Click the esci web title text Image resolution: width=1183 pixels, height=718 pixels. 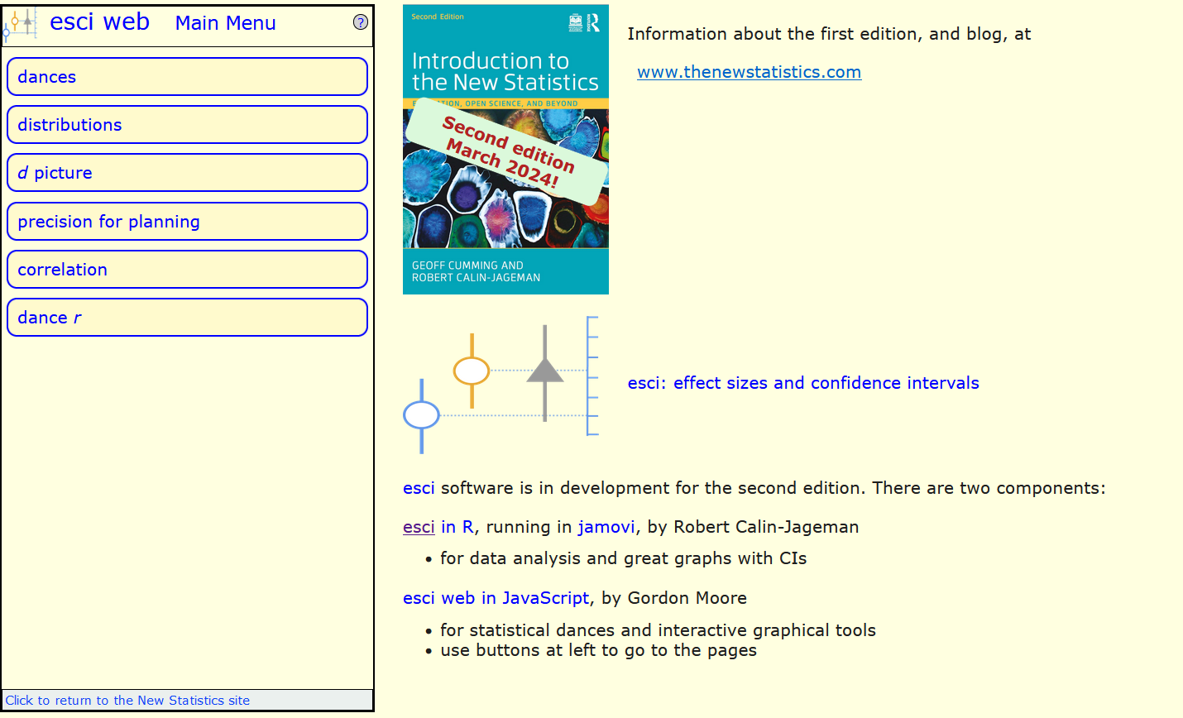[x=99, y=22]
